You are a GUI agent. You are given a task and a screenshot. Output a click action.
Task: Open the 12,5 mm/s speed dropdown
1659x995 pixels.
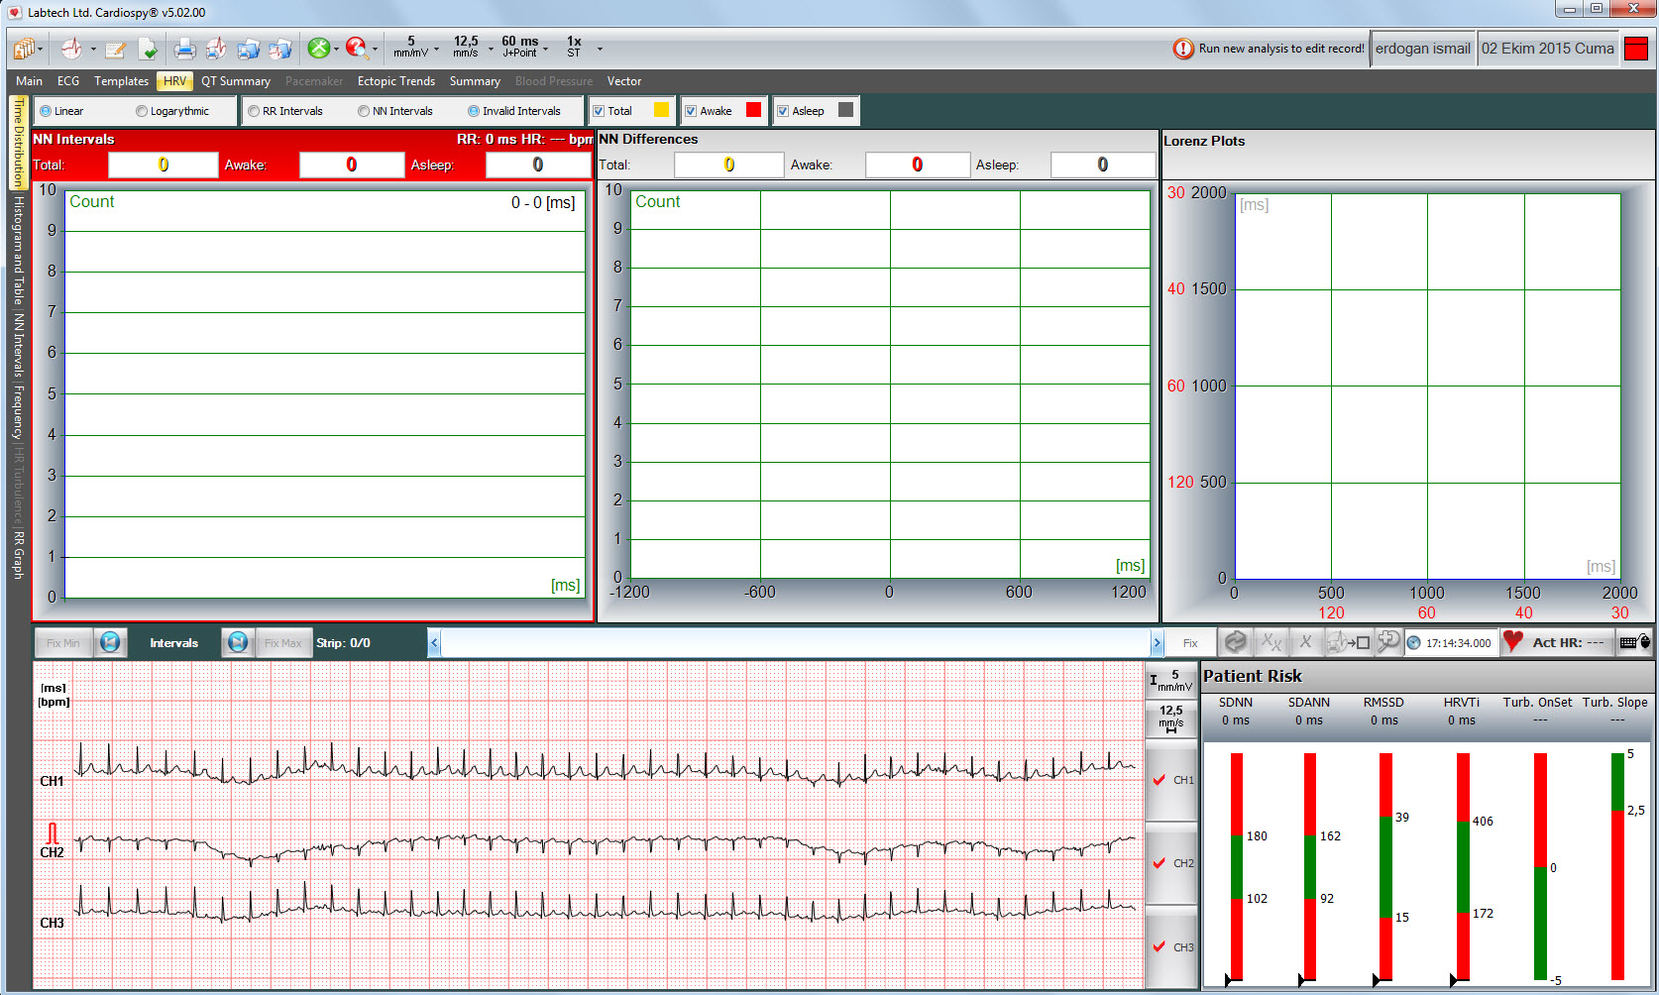tap(491, 49)
